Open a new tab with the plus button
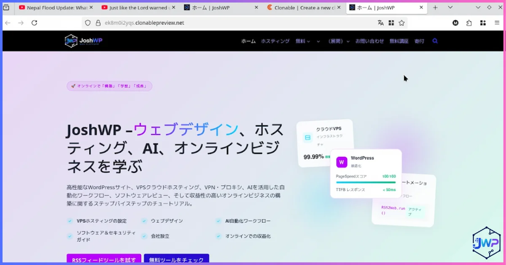 coord(435,8)
